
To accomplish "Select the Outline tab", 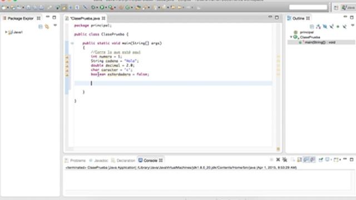I will [298, 18].
